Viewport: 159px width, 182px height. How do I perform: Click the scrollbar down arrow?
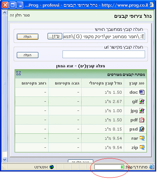pyautogui.click(x=5, y=159)
